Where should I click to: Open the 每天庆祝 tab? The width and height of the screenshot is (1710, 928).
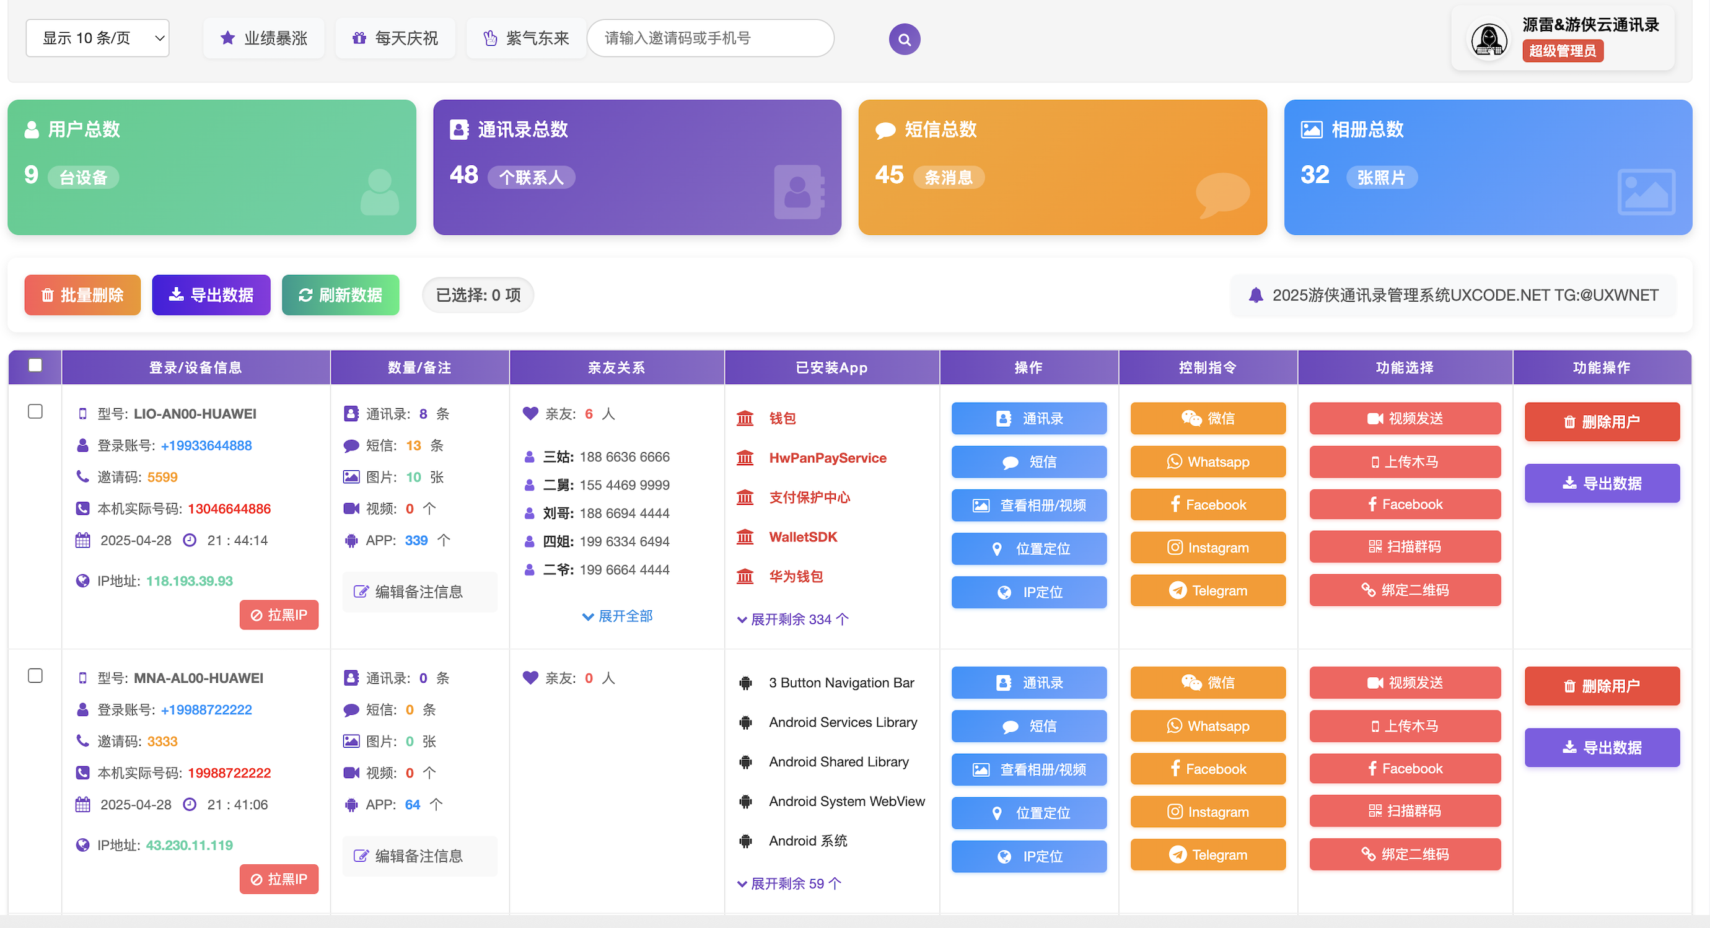point(395,38)
